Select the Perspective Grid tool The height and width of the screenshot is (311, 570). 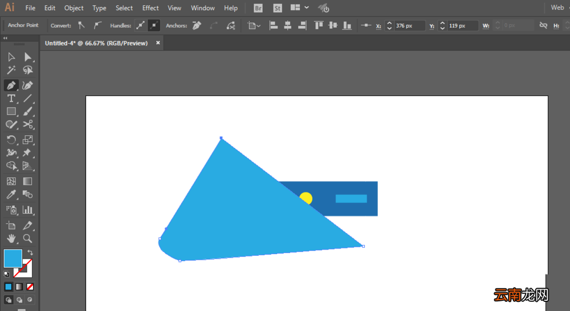pyautogui.click(x=27, y=165)
